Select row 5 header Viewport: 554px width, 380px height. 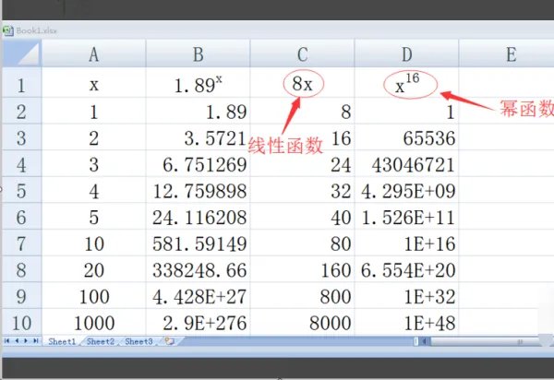pyautogui.click(x=22, y=190)
